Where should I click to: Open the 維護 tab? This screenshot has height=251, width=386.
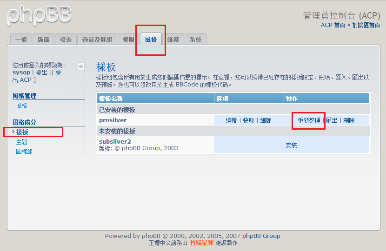click(x=173, y=40)
